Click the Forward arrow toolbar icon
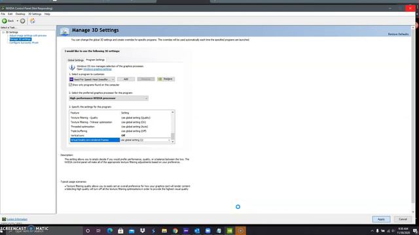This screenshot has height=235, width=419. (23, 21)
